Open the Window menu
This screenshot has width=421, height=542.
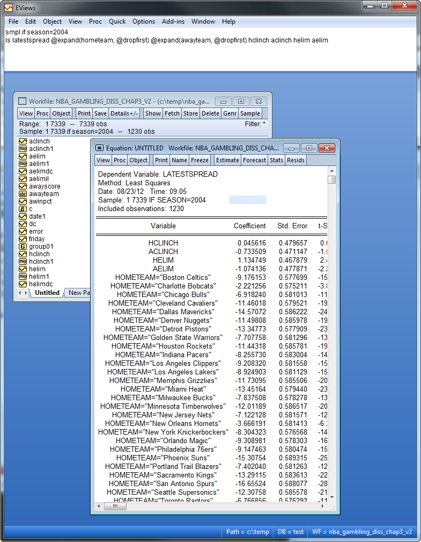click(203, 21)
